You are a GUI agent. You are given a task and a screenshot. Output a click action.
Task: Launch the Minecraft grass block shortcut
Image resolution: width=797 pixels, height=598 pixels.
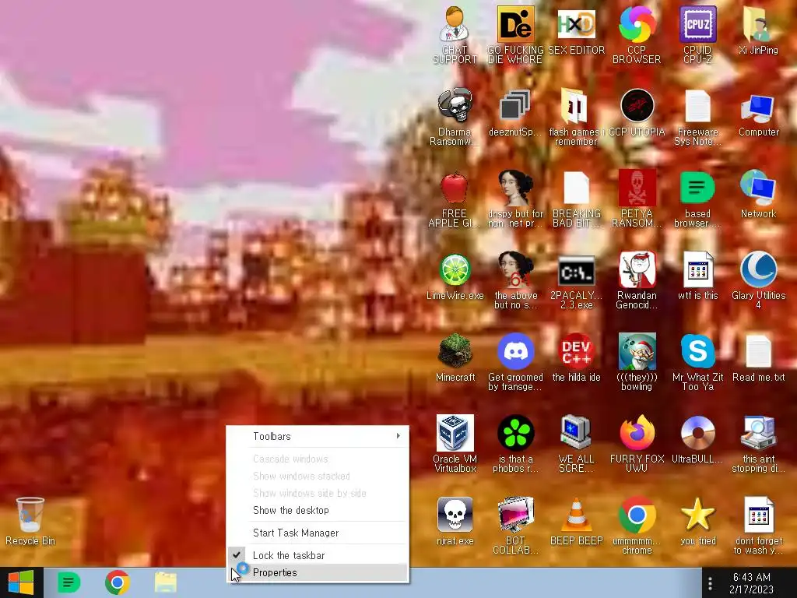[x=455, y=358]
